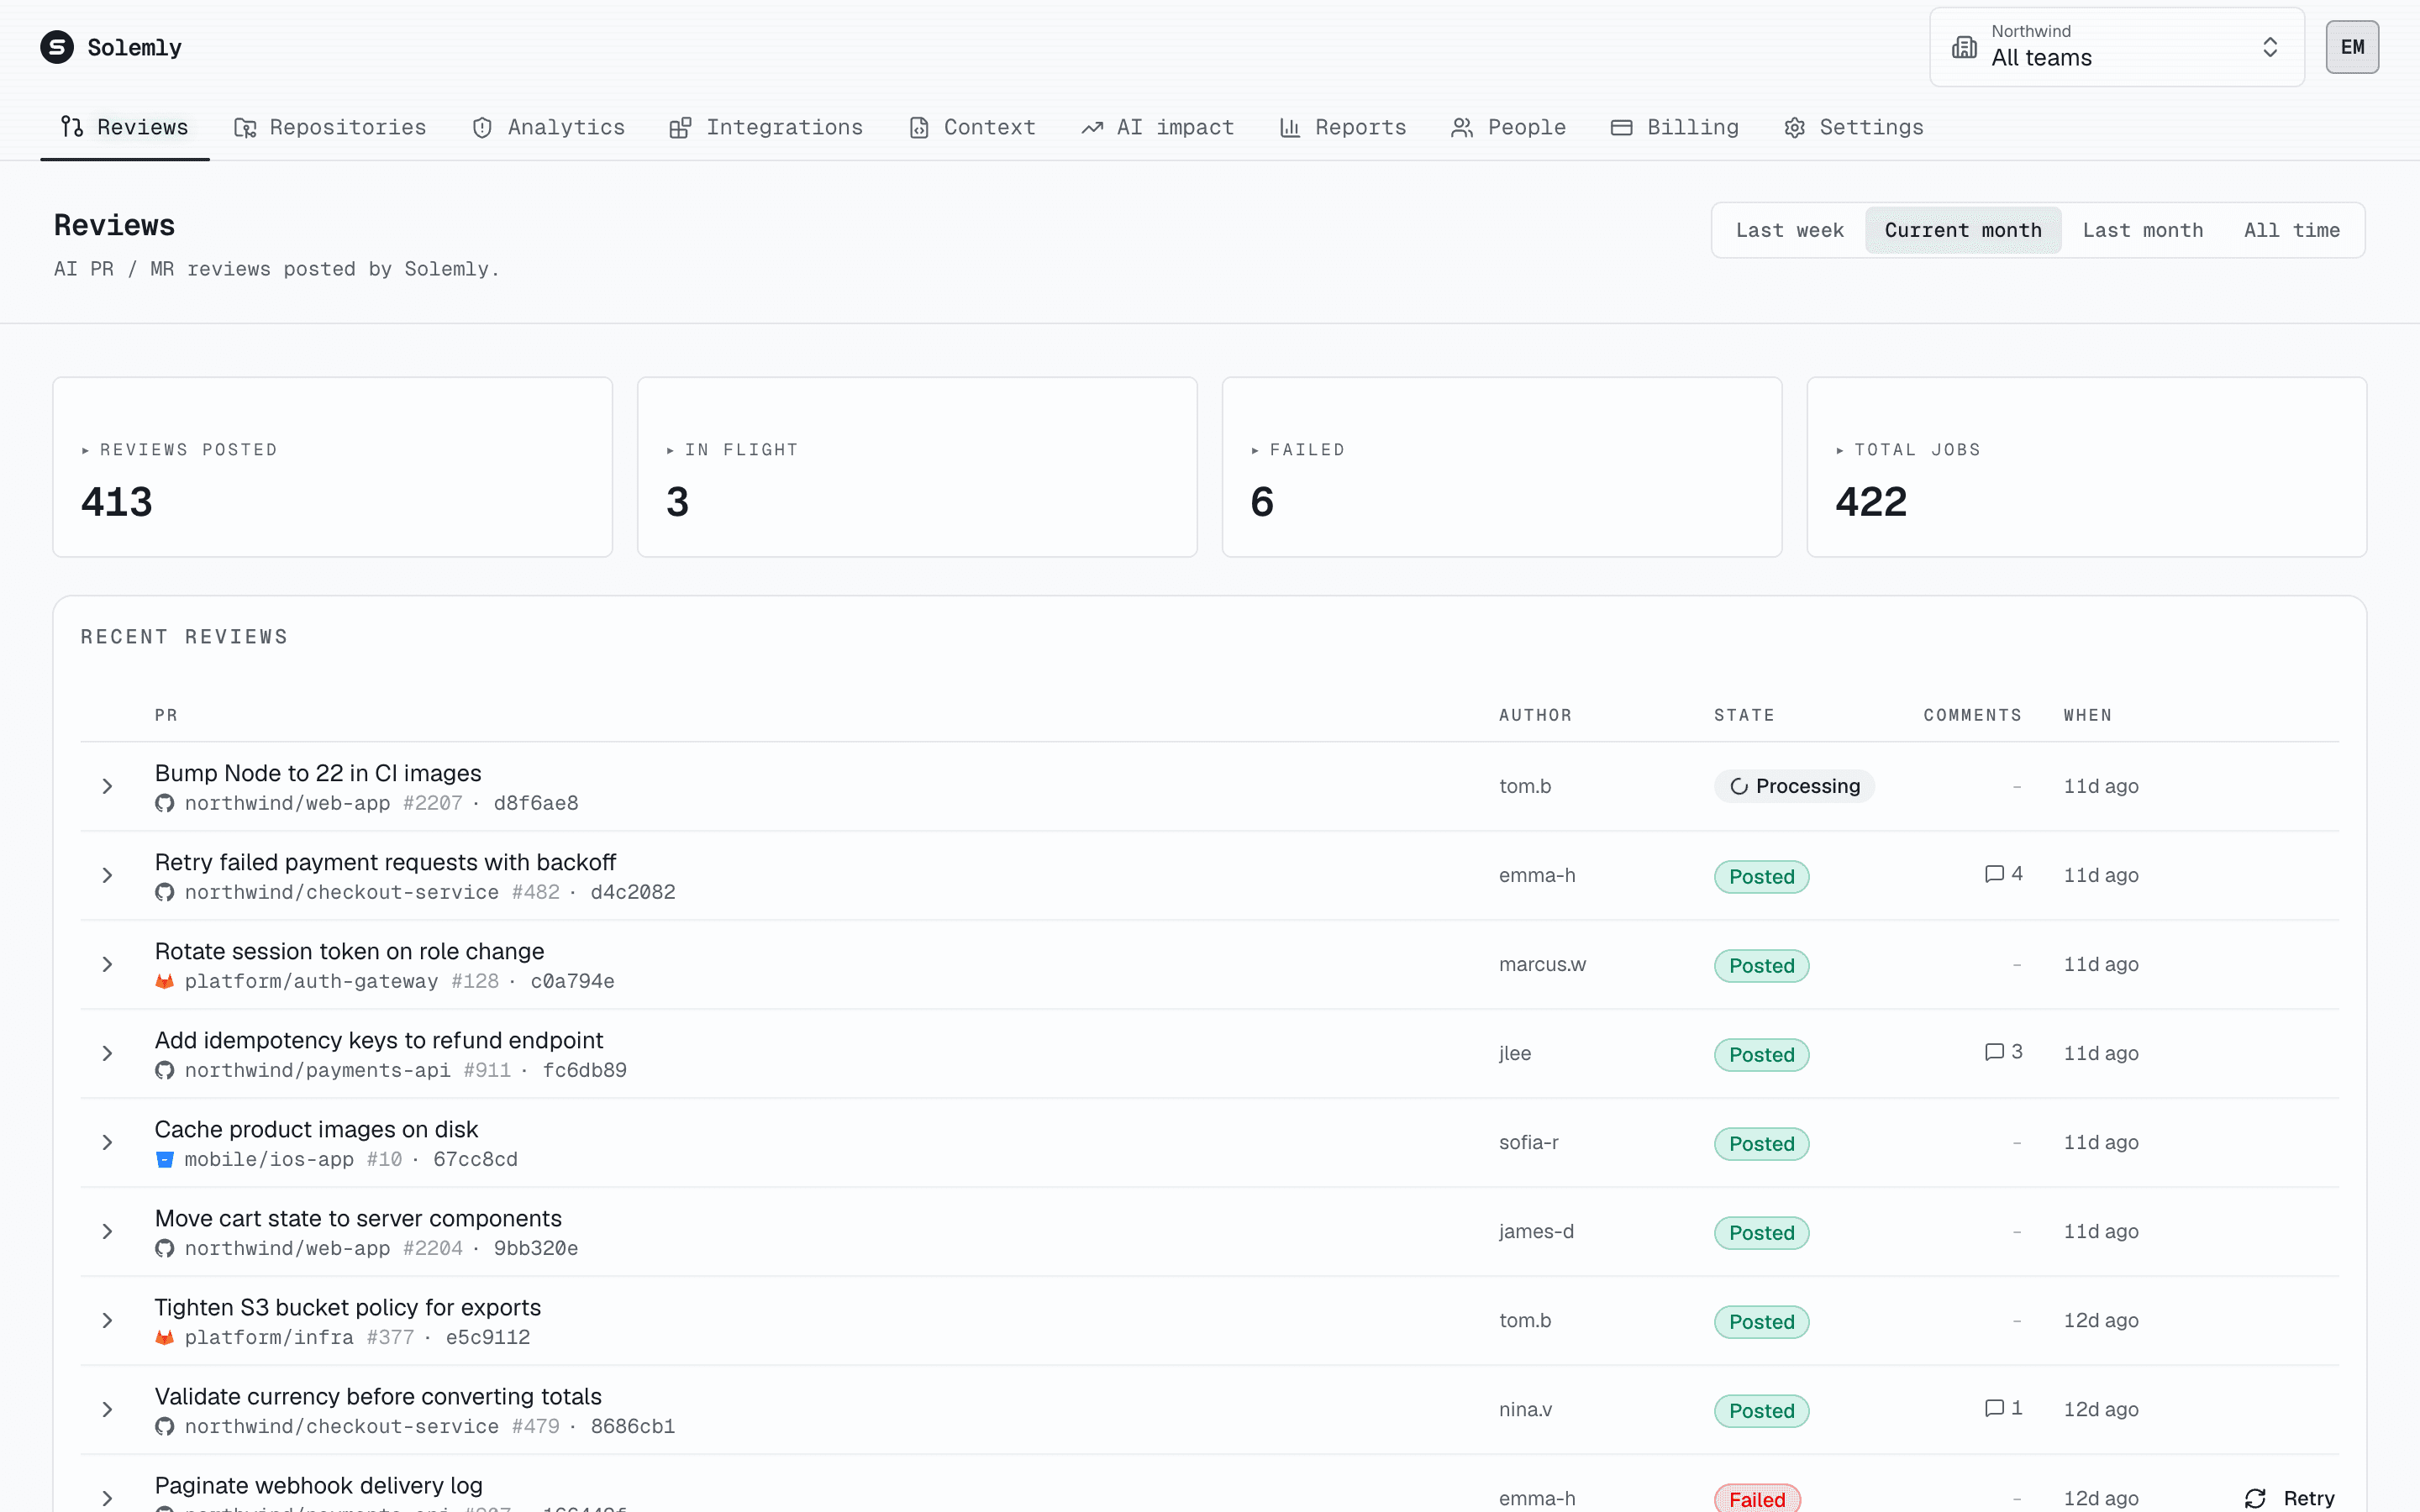2420x1512 pixels.
Task: Open the Settings tab
Action: (x=1853, y=127)
